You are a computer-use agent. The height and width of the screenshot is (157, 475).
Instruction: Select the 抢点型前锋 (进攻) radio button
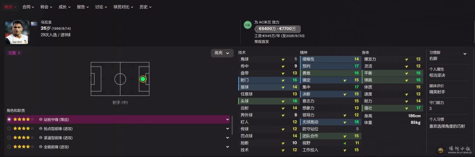click(x=9, y=129)
